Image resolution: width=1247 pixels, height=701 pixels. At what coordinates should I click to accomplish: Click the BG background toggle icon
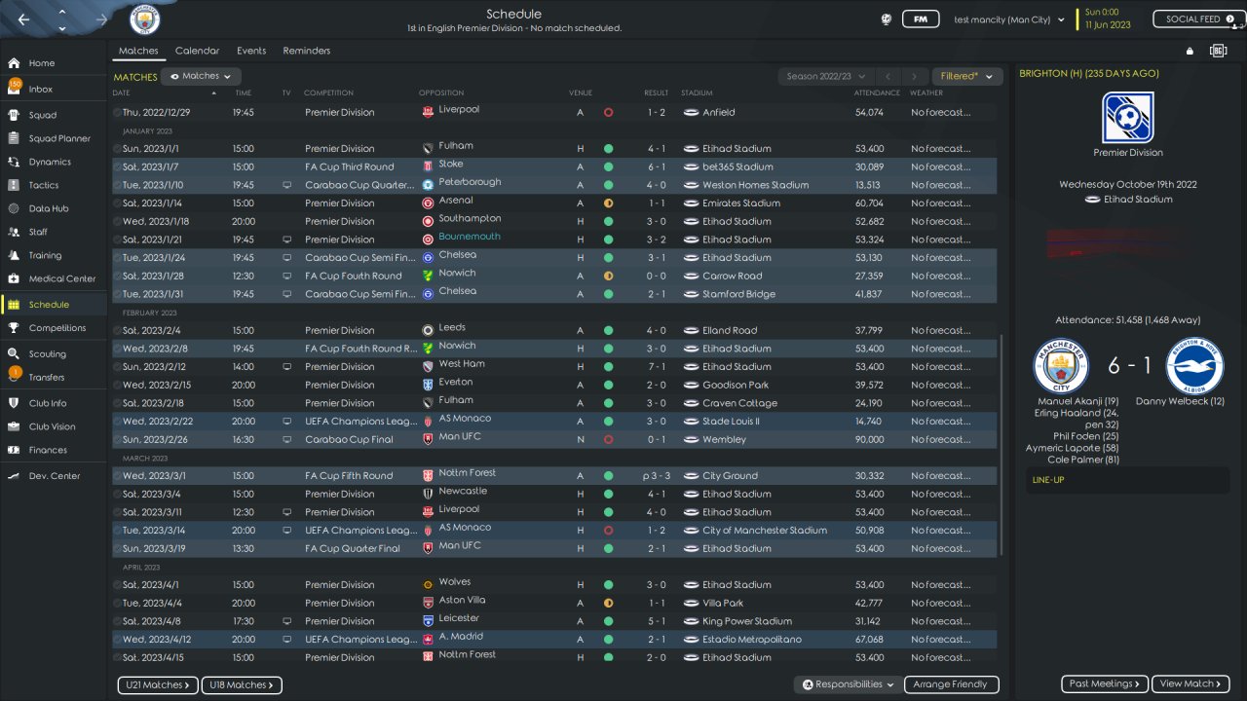pos(1218,51)
